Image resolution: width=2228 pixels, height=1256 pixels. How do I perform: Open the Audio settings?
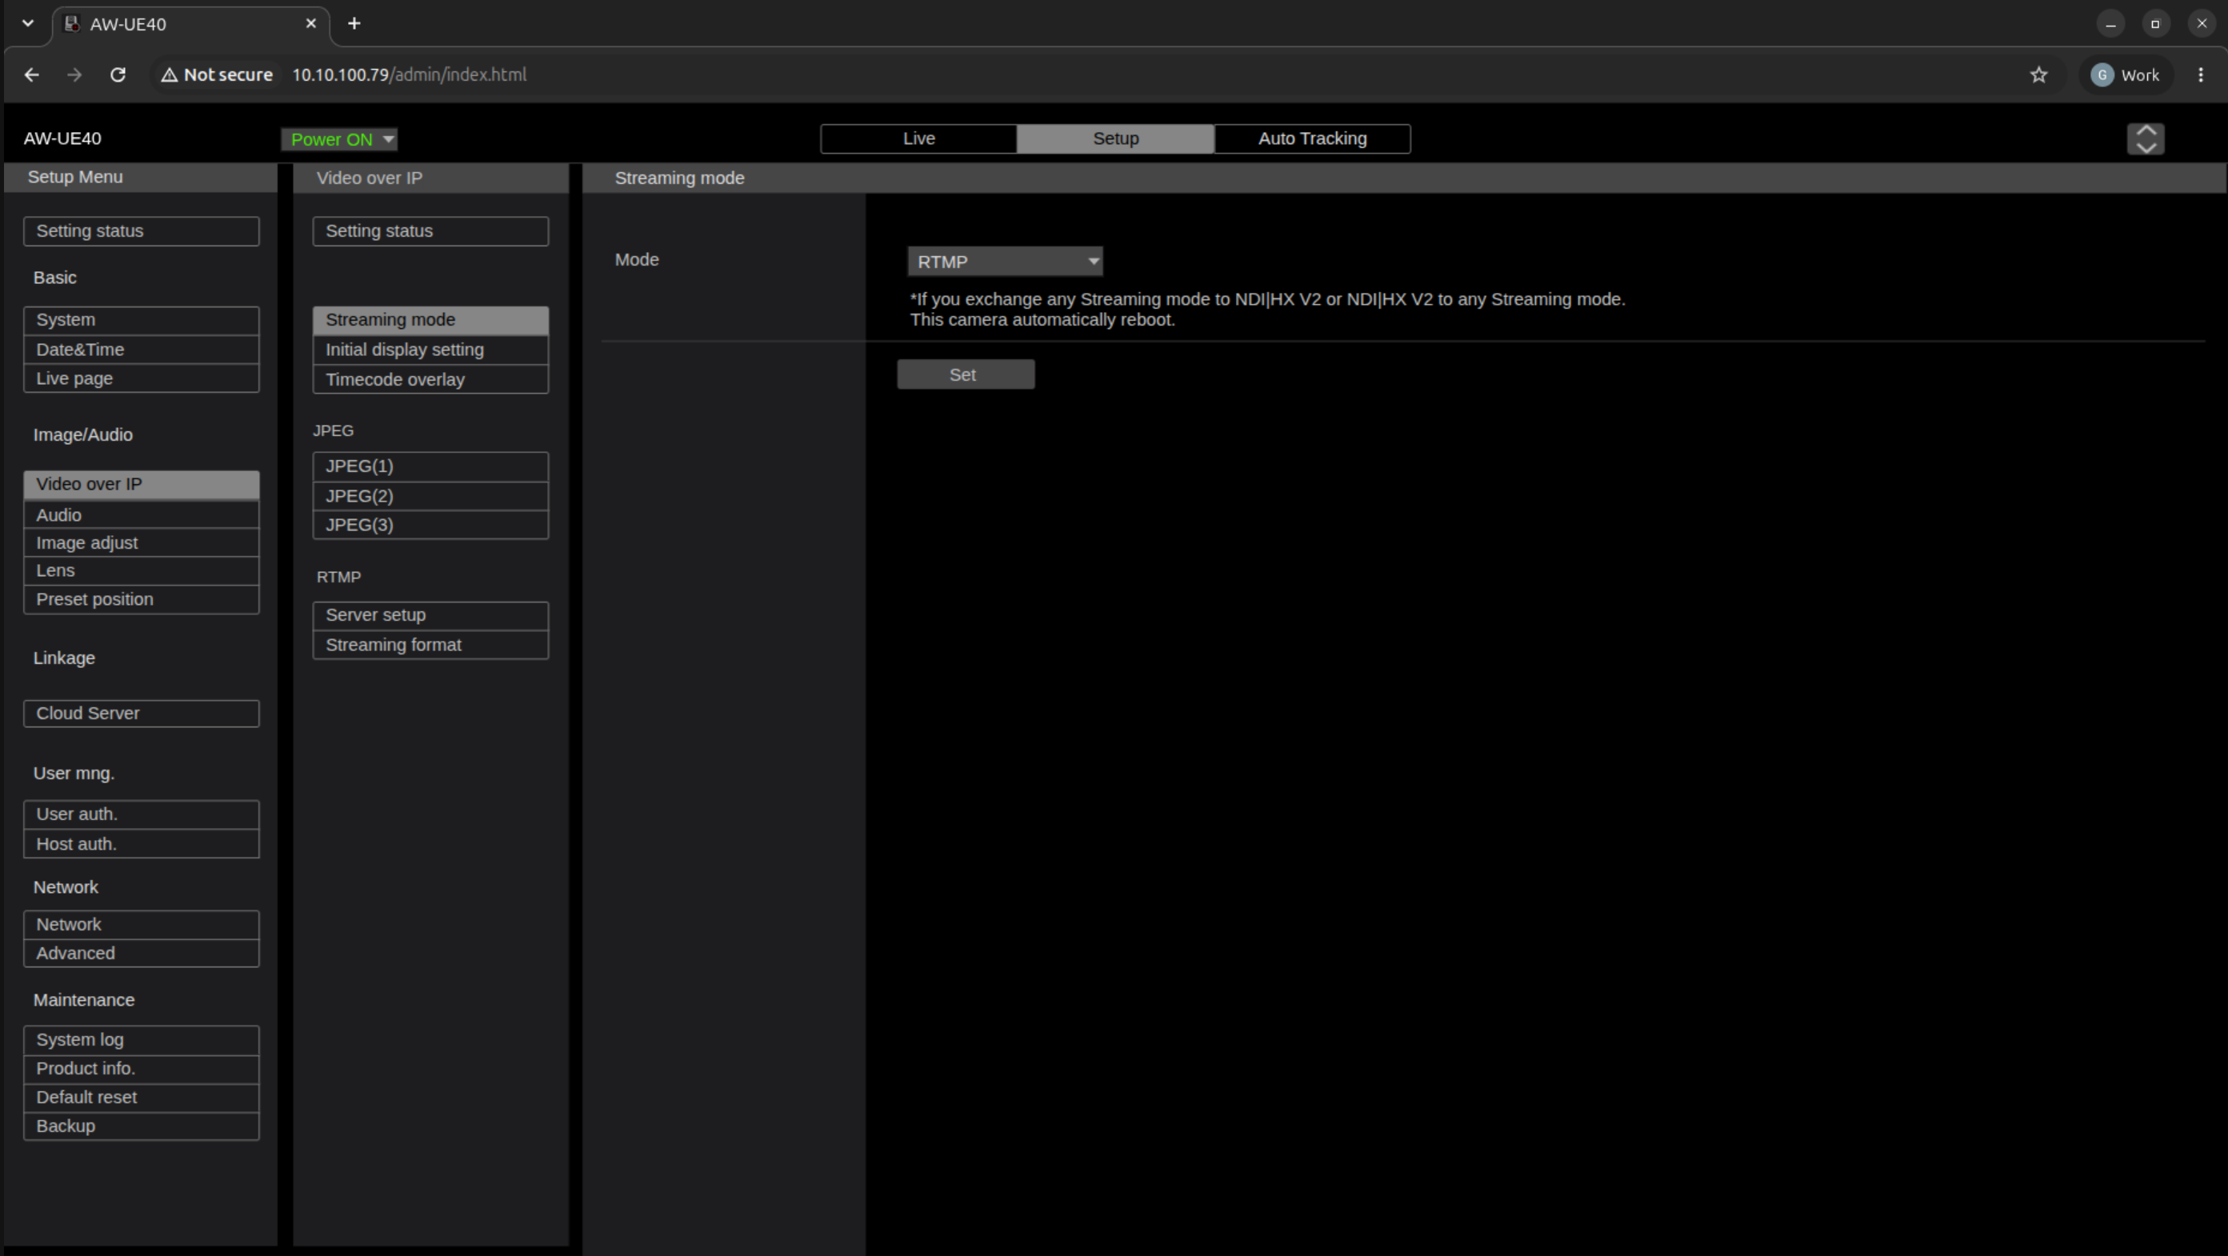tap(141, 514)
